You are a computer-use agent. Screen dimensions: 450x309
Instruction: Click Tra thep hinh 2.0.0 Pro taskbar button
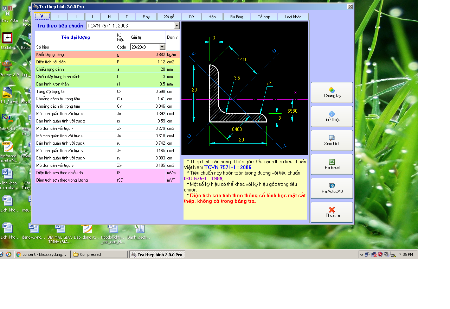coord(157,254)
